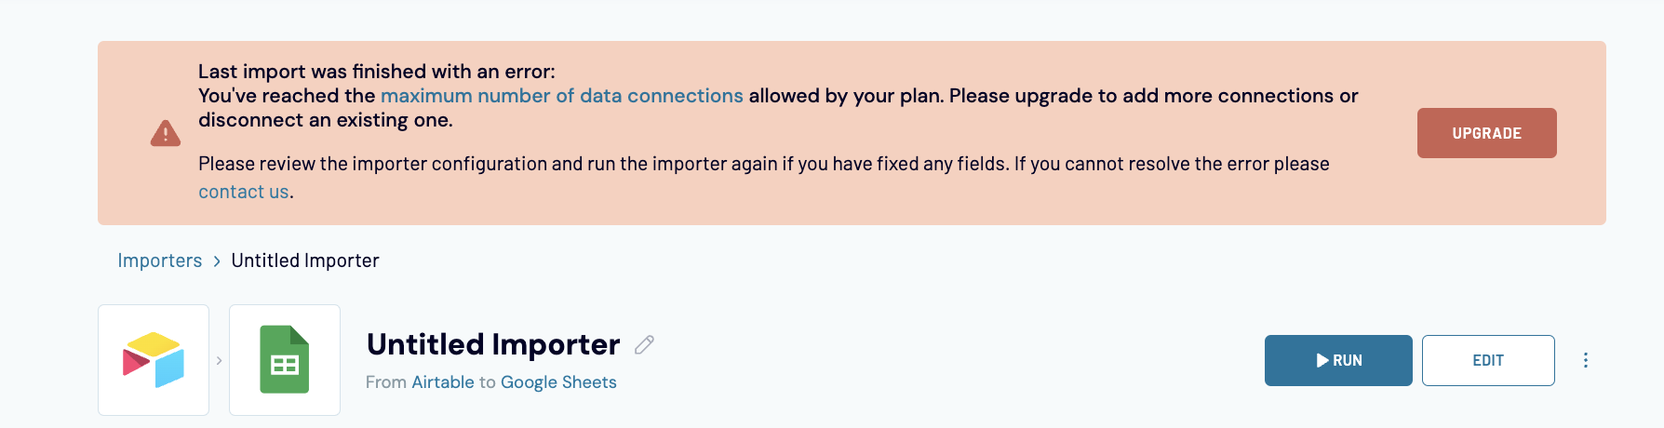
Task: Click the small arrow between source and destination logos
Action: (x=220, y=360)
